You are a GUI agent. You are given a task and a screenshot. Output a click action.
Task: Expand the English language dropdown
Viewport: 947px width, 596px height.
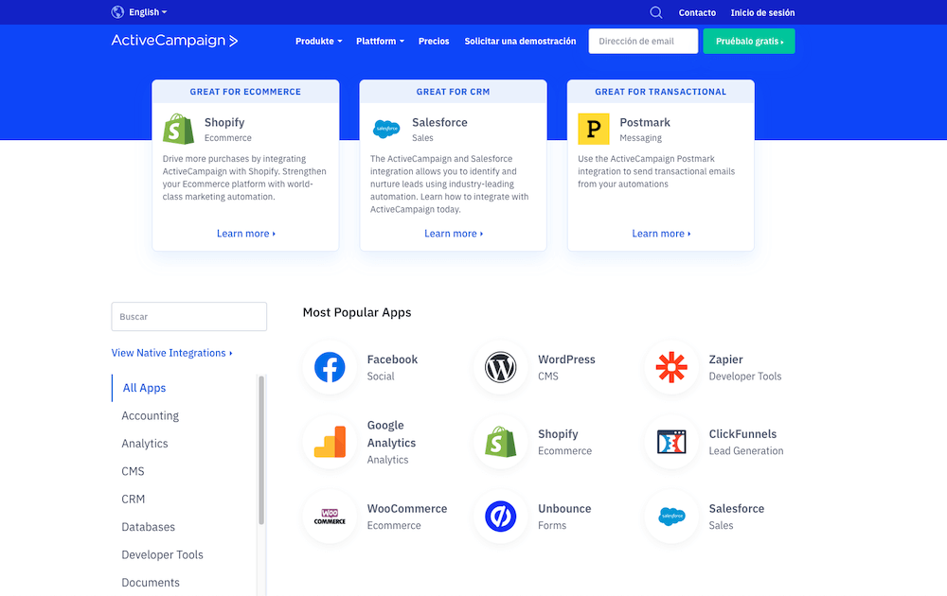(x=148, y=12)
